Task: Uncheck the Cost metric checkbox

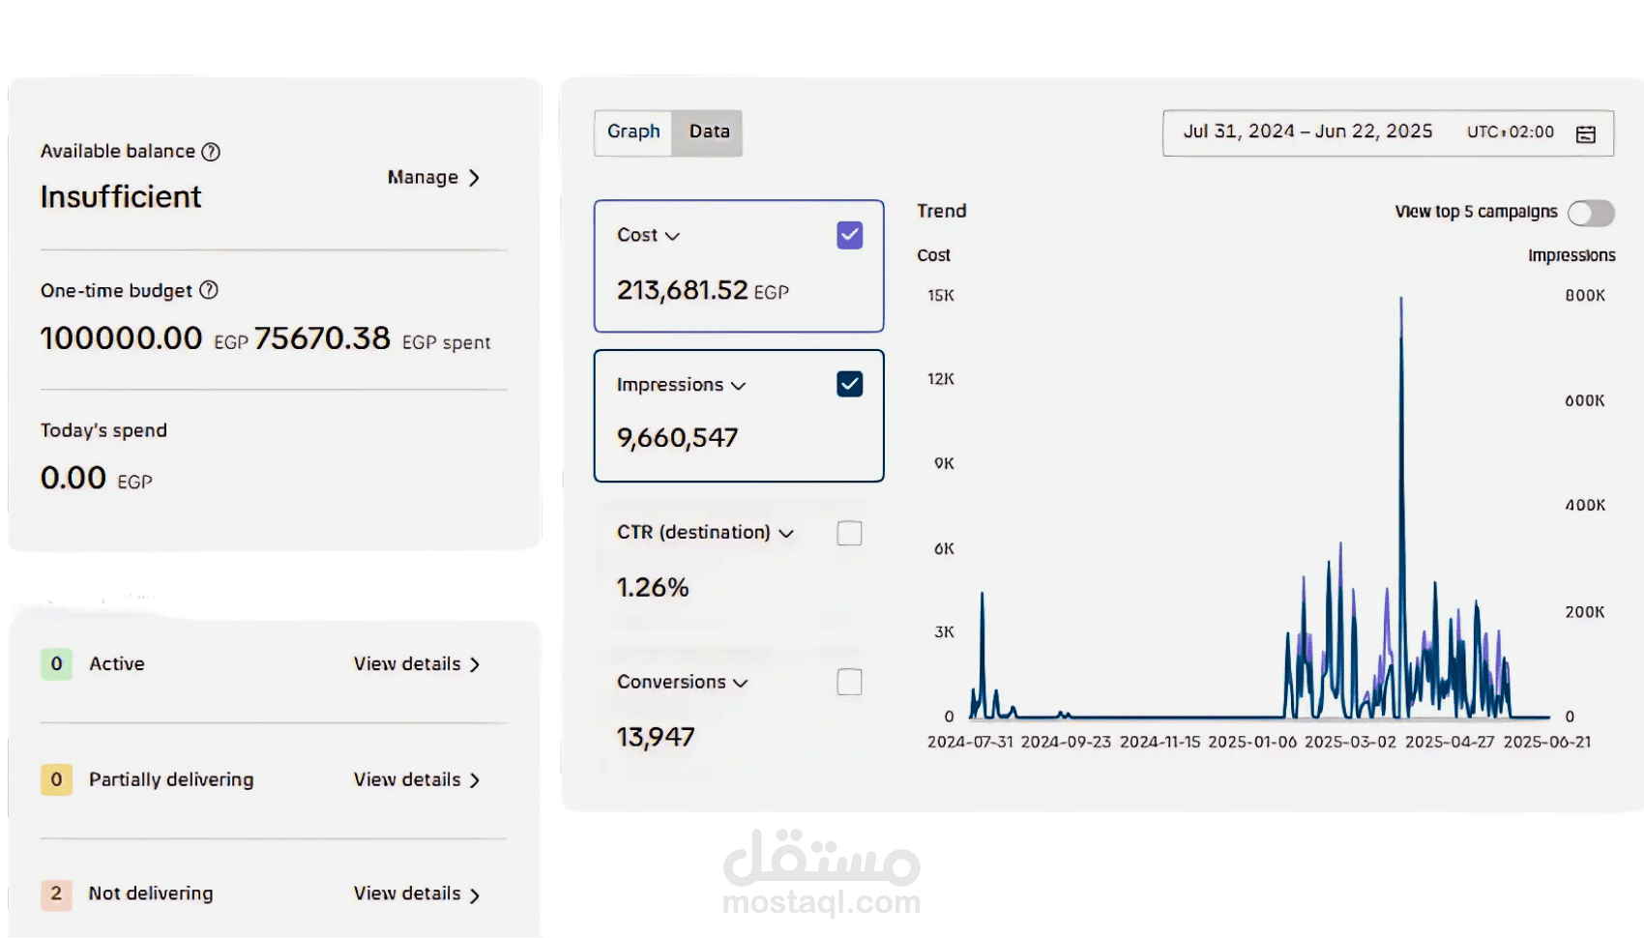Action: pyautogui.click(x=850, y=235)
